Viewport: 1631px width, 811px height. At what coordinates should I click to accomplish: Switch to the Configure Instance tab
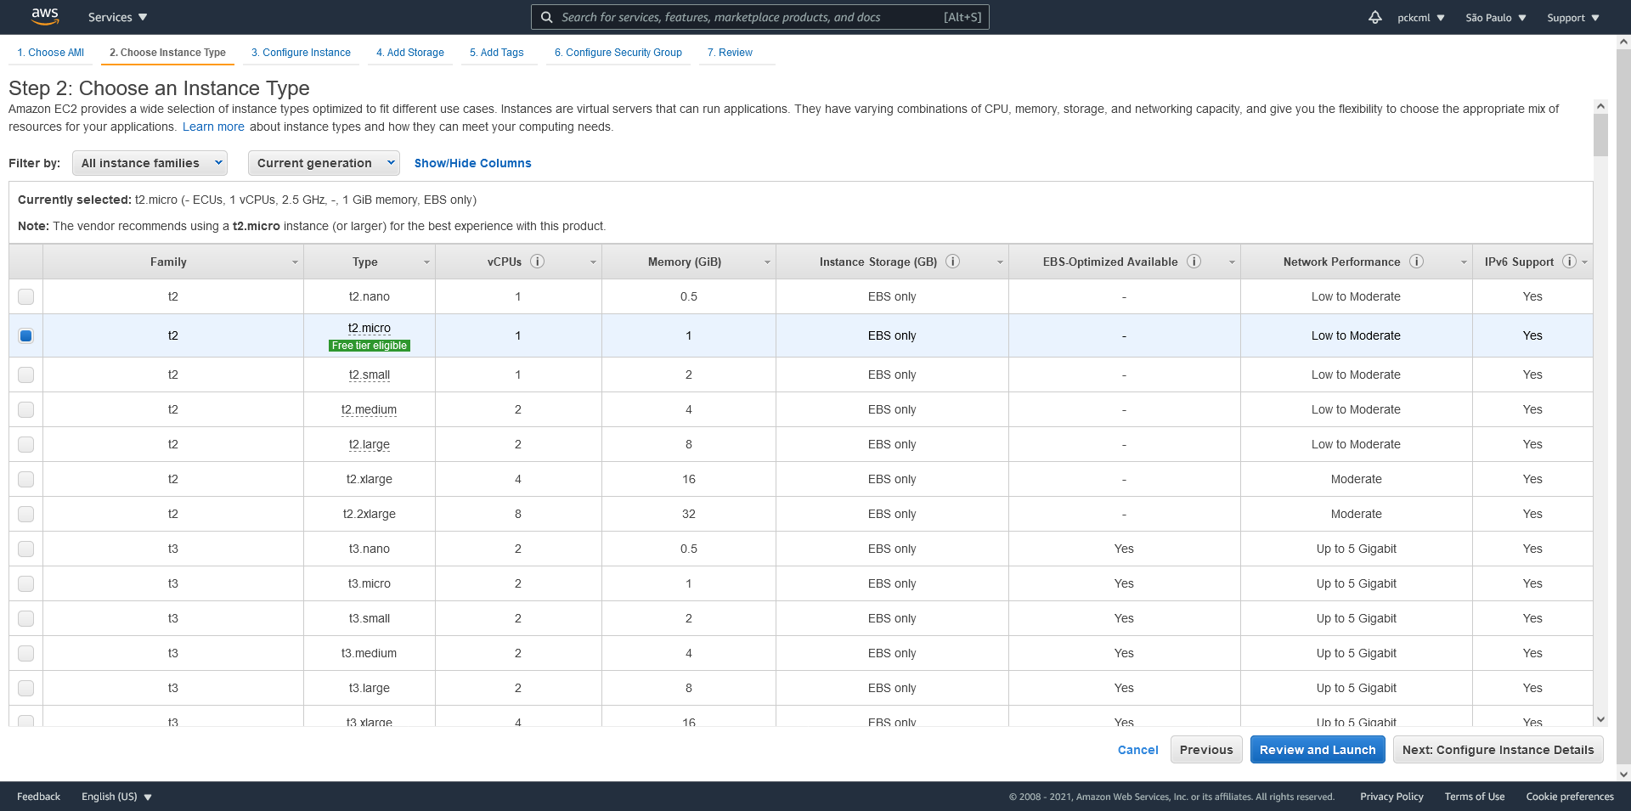click(301, 53)
